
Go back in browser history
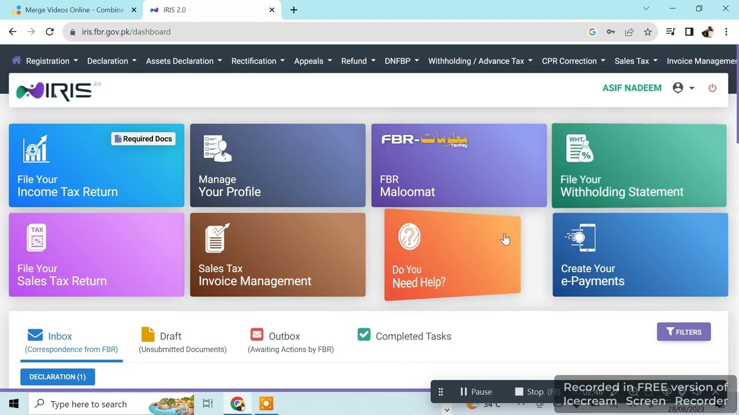coord(13,32)
